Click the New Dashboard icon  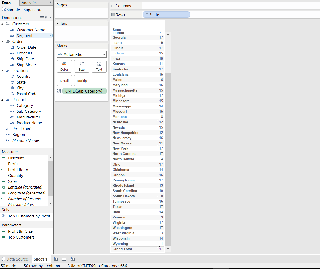(64, 259)
